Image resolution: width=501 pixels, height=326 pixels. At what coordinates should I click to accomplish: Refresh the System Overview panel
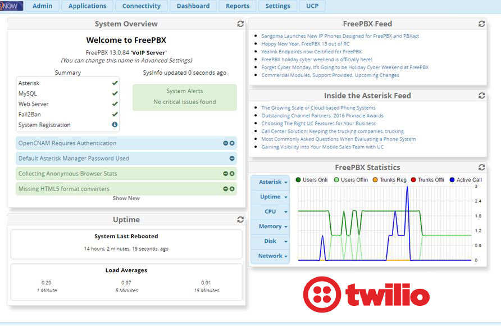point(240,24)
